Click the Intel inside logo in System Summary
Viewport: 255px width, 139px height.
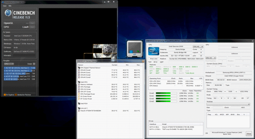pos(154,51)
